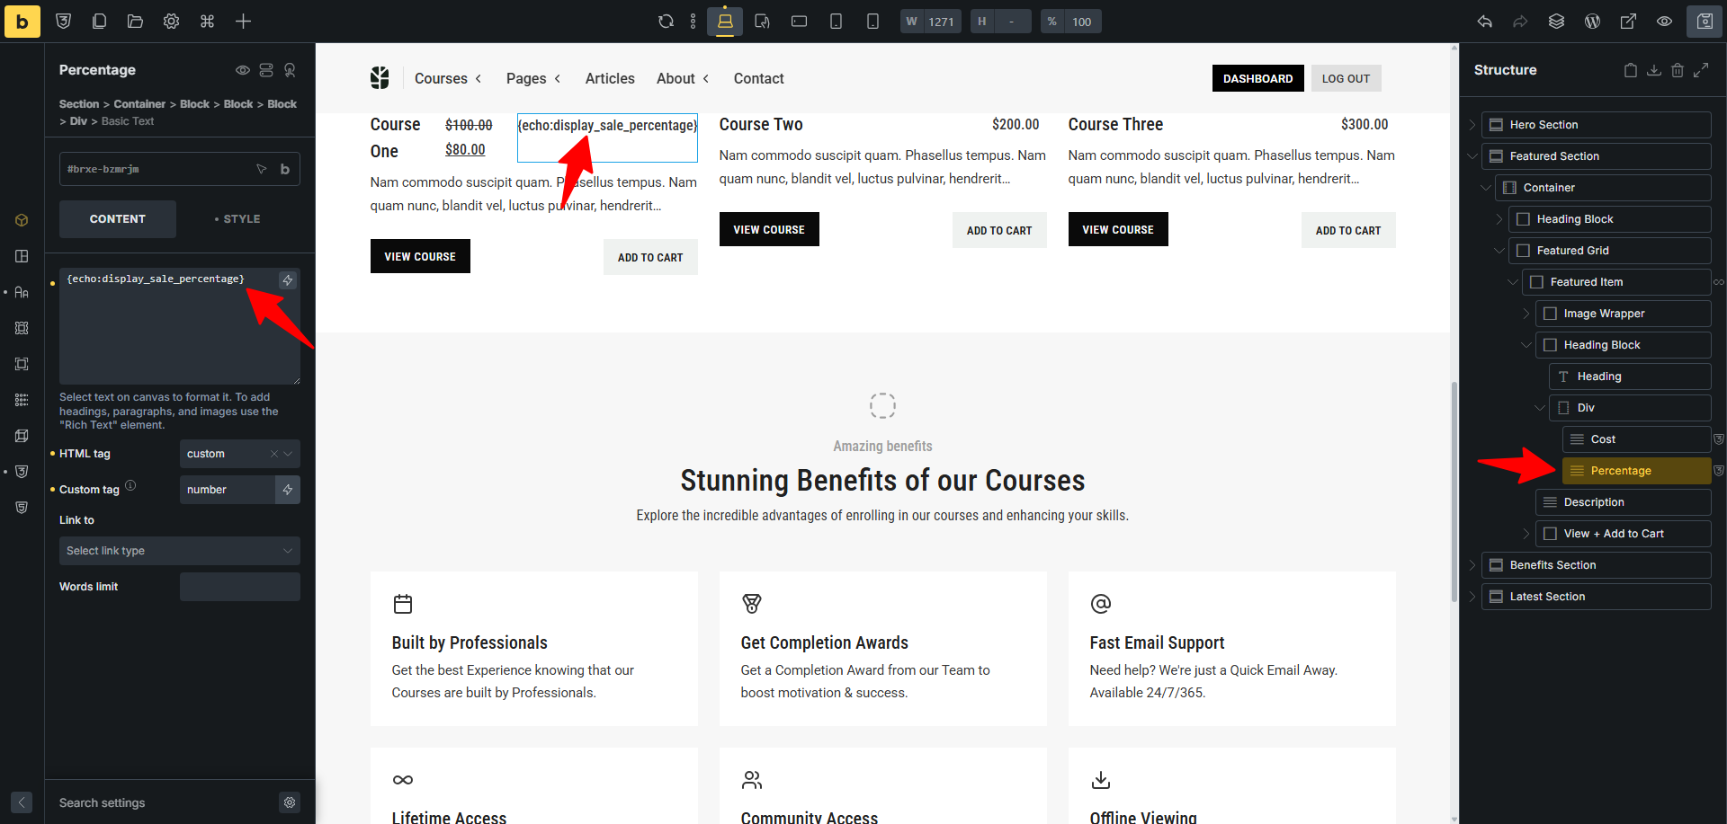The height and width of the screenshot is (824, 1727).
Task: Open the WordPress admin icon
Action: (x=1592, y=22)
